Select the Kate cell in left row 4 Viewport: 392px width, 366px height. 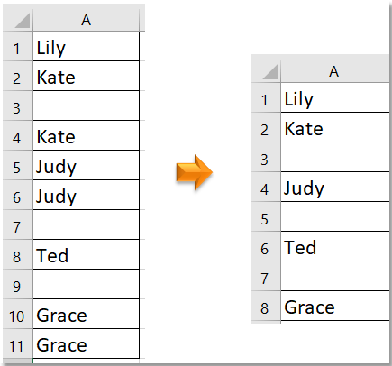coord(86,135)
